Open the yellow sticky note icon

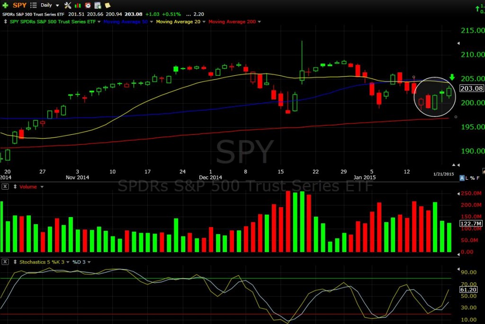coord(108,5)
